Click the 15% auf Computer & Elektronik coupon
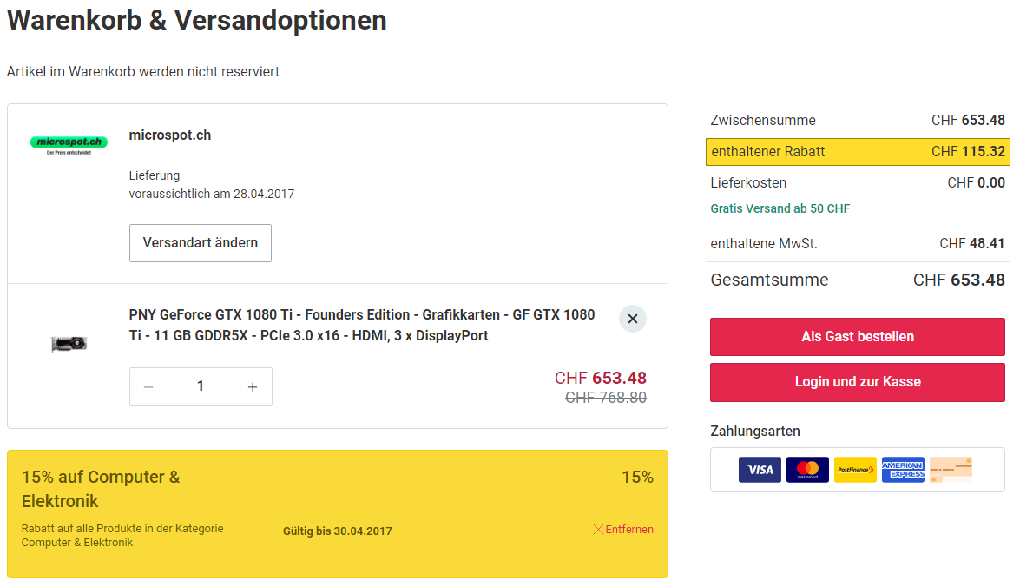This screenshot has width=1020, height=587. click(101, 489)
